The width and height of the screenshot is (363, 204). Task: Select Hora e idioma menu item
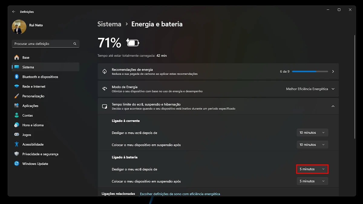click(33, 125)
